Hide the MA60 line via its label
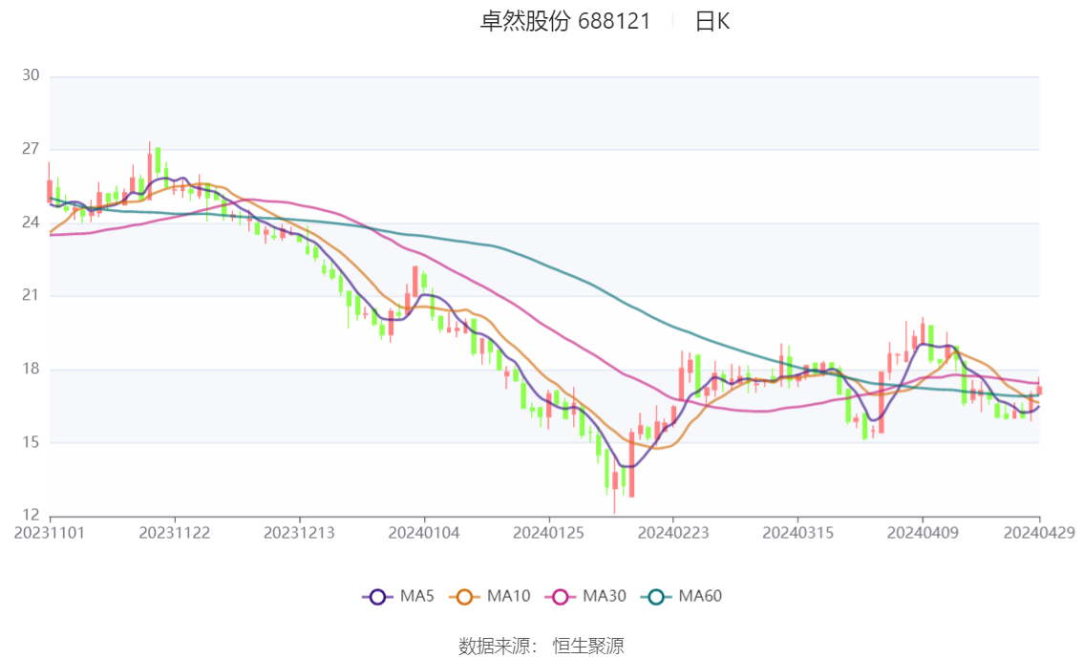 700,596
